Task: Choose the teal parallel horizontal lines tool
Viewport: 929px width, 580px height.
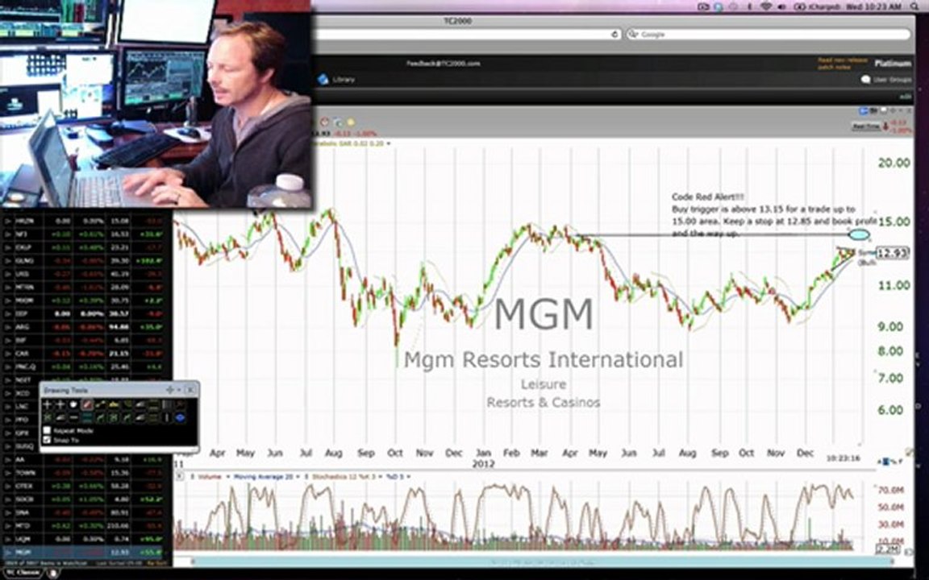Action: point(87,418)
